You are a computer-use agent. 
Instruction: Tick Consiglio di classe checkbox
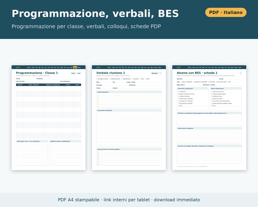click(97, 79)
